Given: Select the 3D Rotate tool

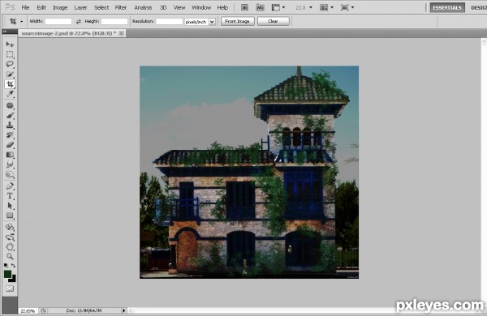Looking at the screenshot, I should pos(10,227).
